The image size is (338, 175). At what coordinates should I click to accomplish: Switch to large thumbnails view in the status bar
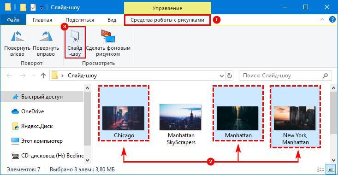(331, 169)
